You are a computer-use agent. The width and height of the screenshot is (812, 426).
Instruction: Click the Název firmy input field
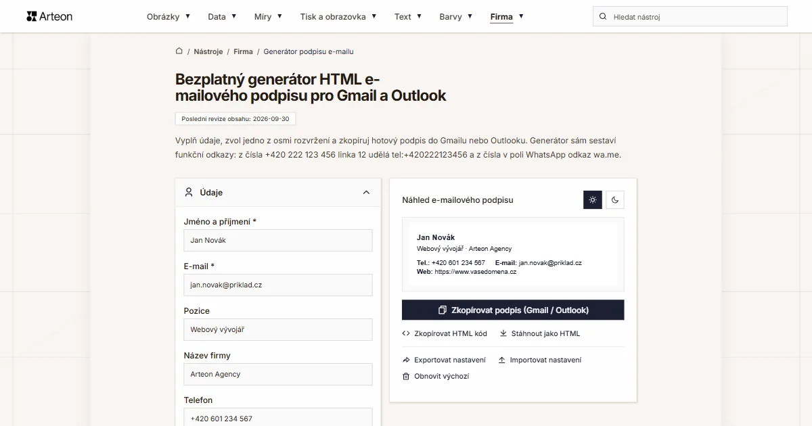coord(278,374)
